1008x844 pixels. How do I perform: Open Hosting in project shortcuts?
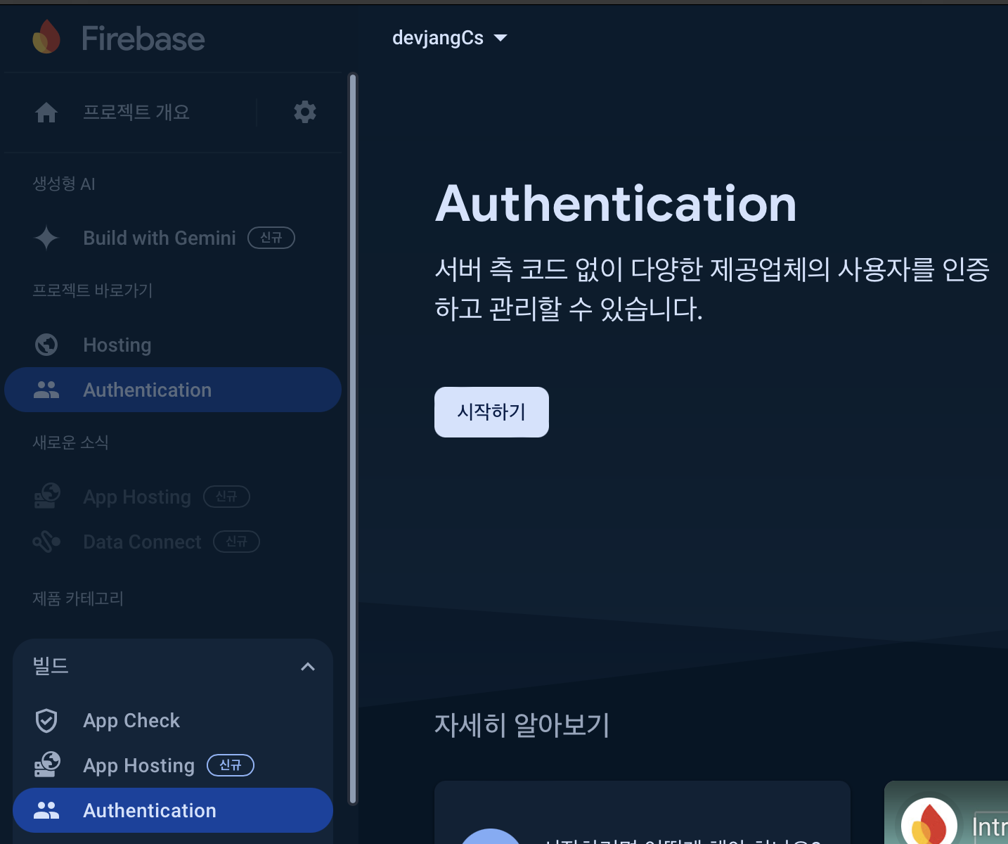(x=117, y=345)
